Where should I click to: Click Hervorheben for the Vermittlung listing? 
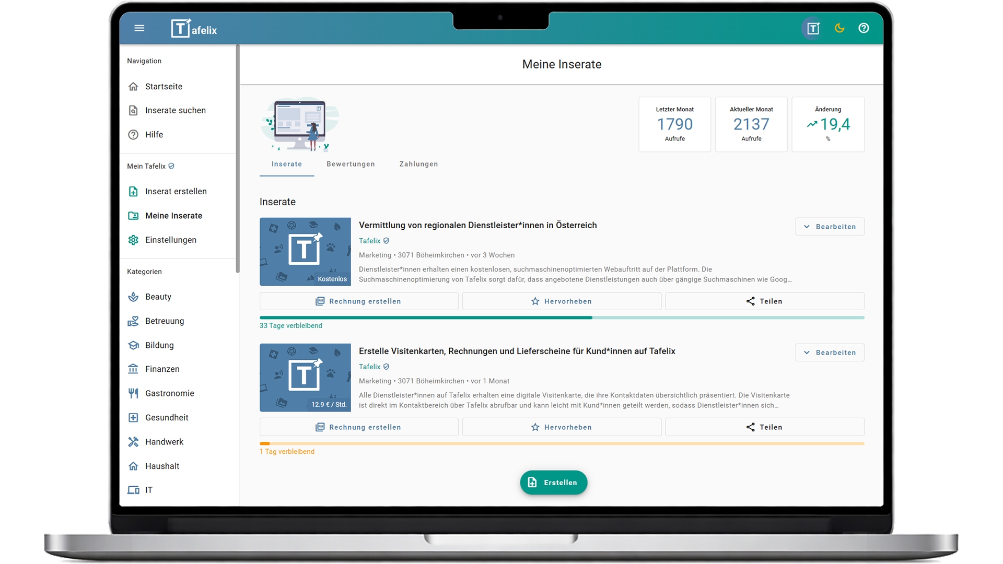562,301
